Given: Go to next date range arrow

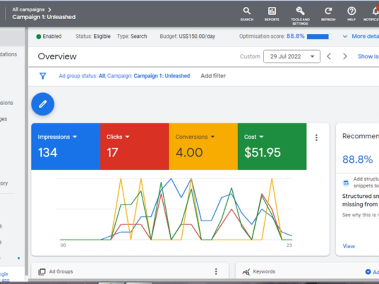Looking at the screenshot, I should pos(345,56).
